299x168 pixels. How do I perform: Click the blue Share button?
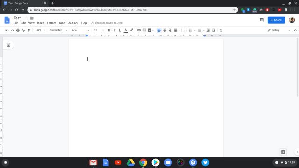pos(276,20)
